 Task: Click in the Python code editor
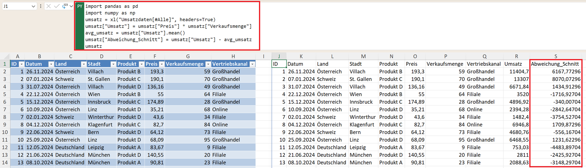[172, 26]
